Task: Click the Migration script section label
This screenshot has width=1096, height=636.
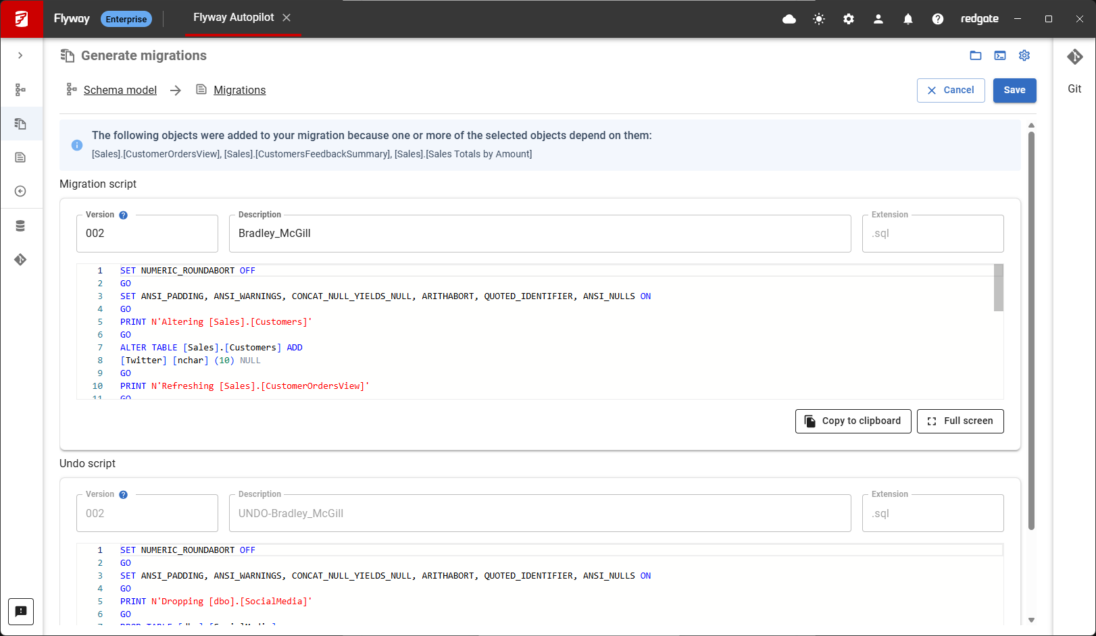Action: (98, 184)
